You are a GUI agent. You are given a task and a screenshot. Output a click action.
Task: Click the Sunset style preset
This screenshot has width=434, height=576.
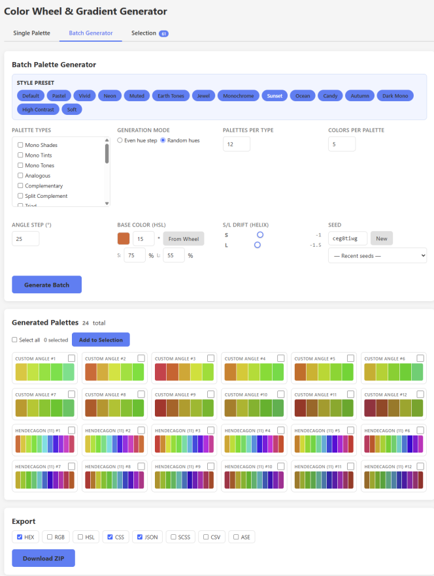tap(275, 96)
